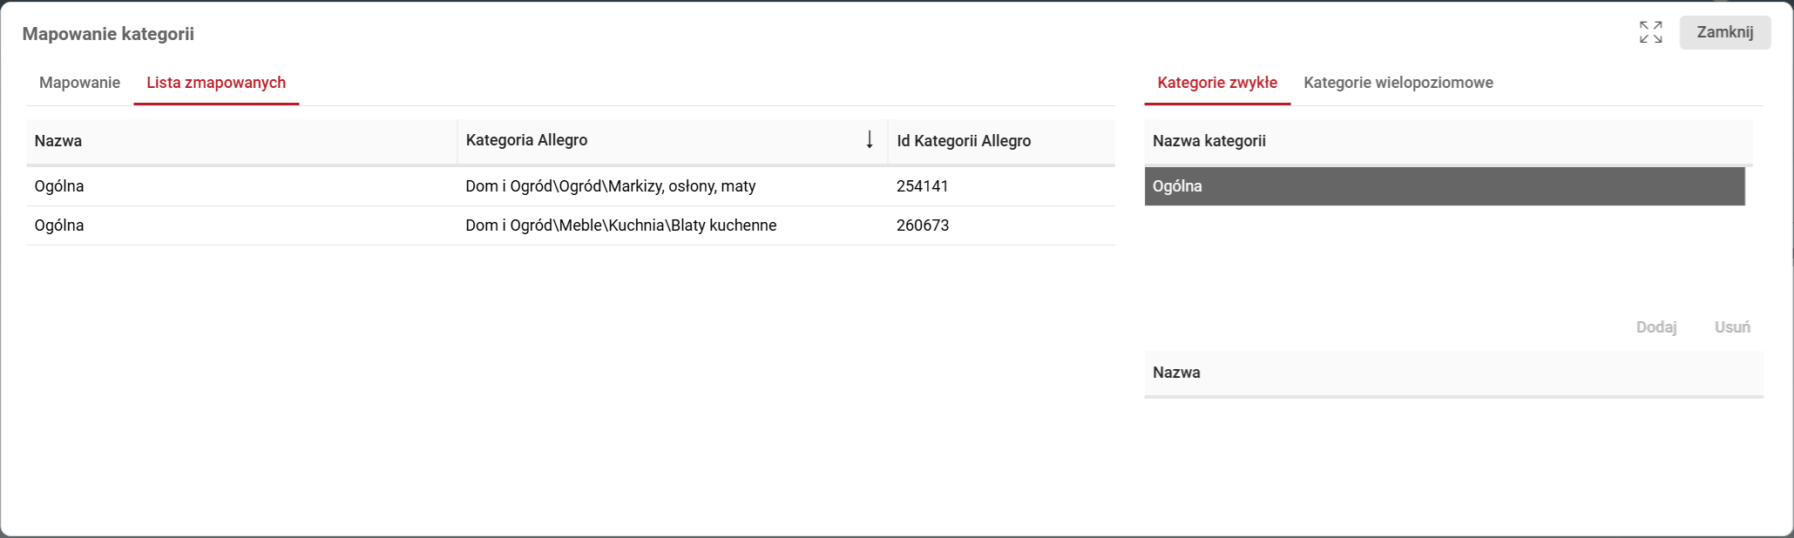The height and width of the screenshot is (538, 1794).
Task: Click the Nazwa kategorii column header
Action: tap(1208, 141)
